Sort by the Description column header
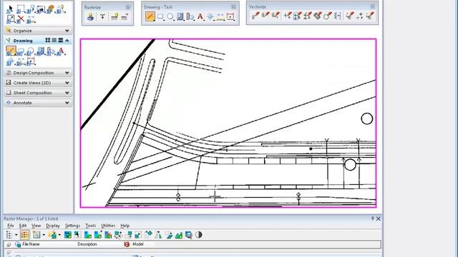 tap(87, 244)
